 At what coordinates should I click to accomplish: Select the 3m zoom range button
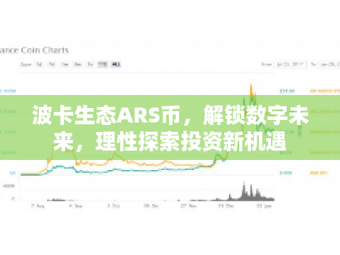[x=78, y=64]
